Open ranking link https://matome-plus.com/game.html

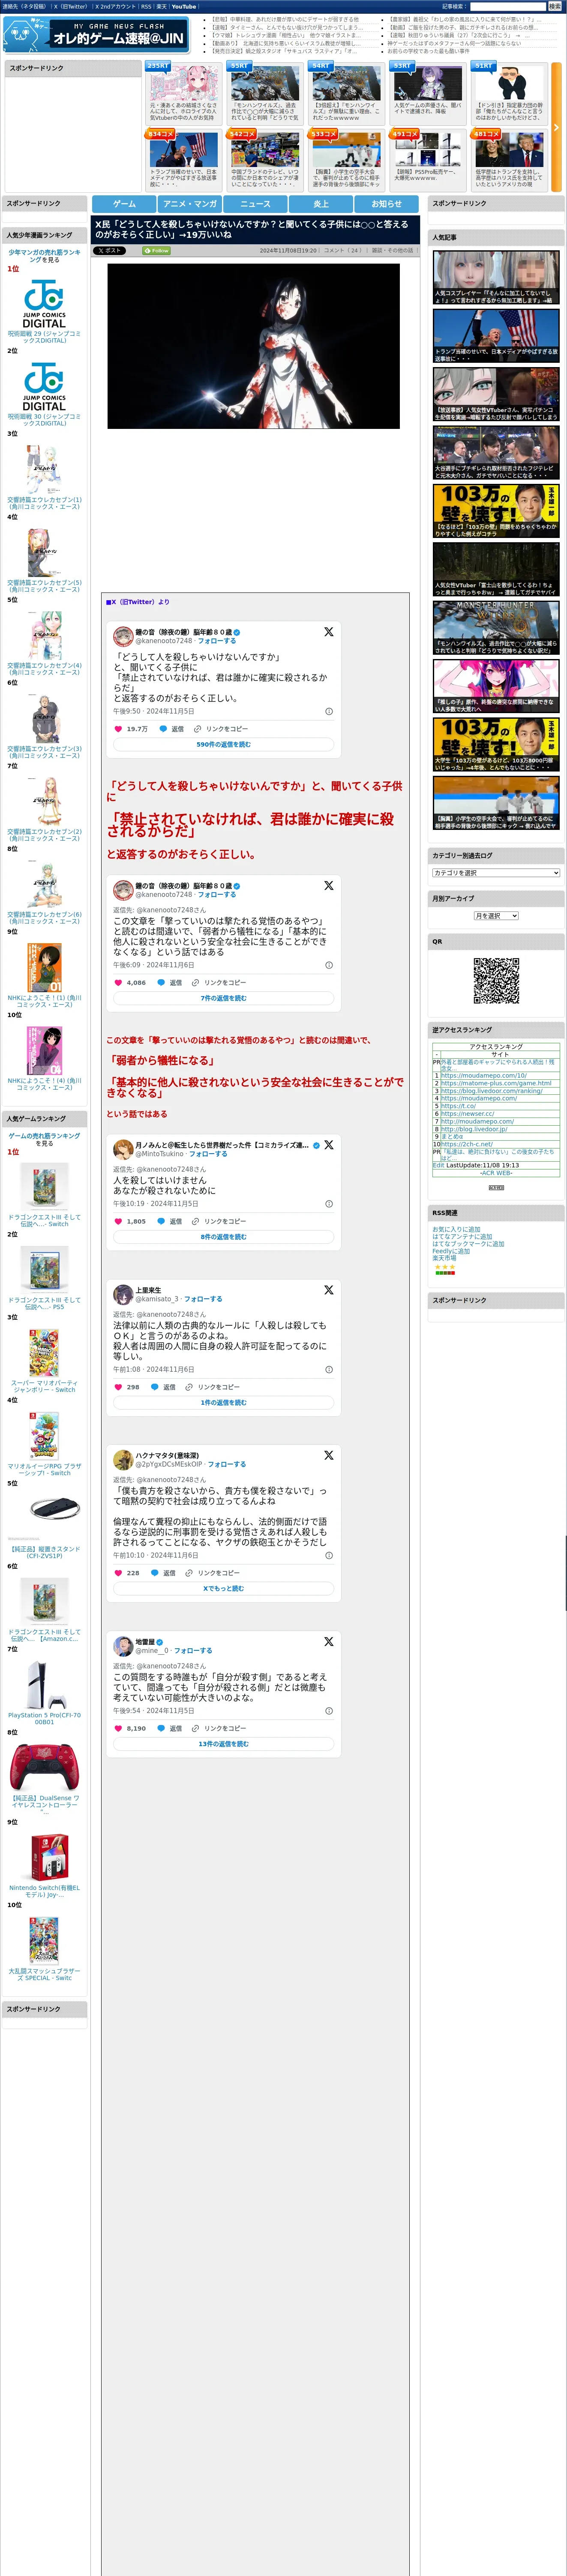click(496, 1083)
